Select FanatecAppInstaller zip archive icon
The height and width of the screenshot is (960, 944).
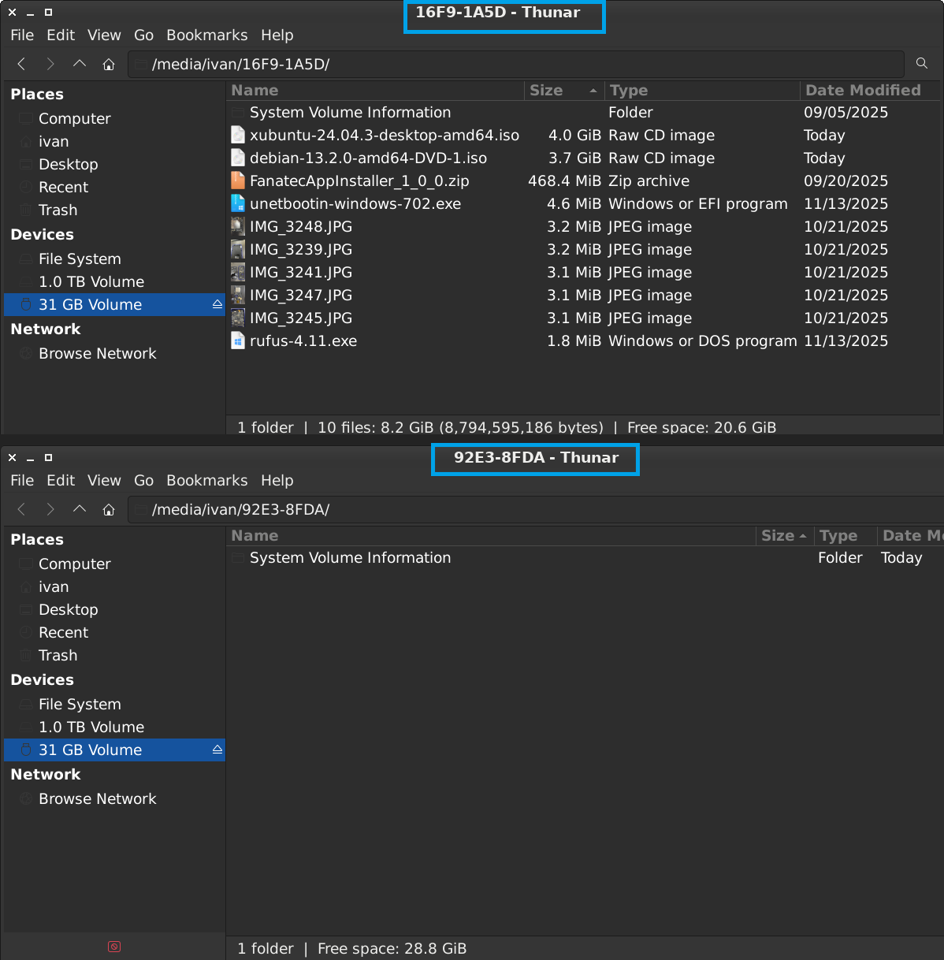pyautogui.click(x=238, y=180)
